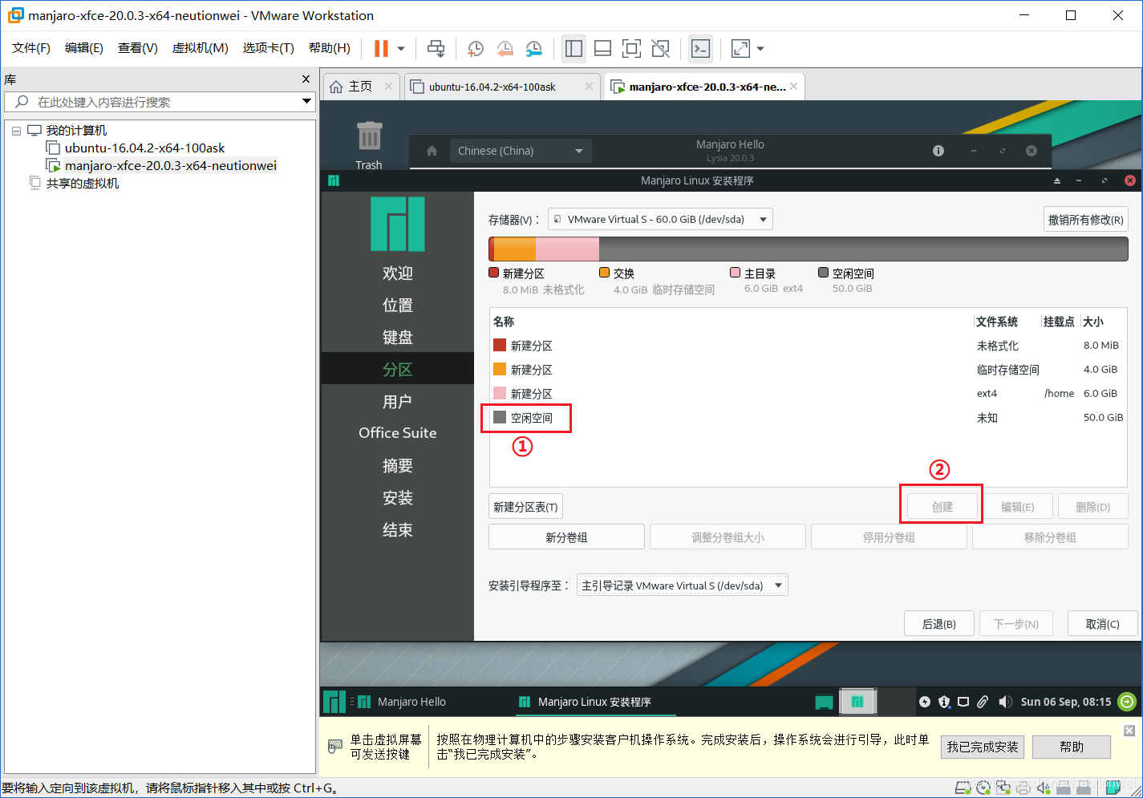The image size is (1143, 798).
Task: Switch to Manjaro Hello in the guest taskbar
Action: click(402, 702)
